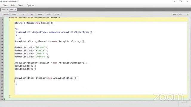Click the comment line with ArrayList <ObjectType>

point(55,32)
